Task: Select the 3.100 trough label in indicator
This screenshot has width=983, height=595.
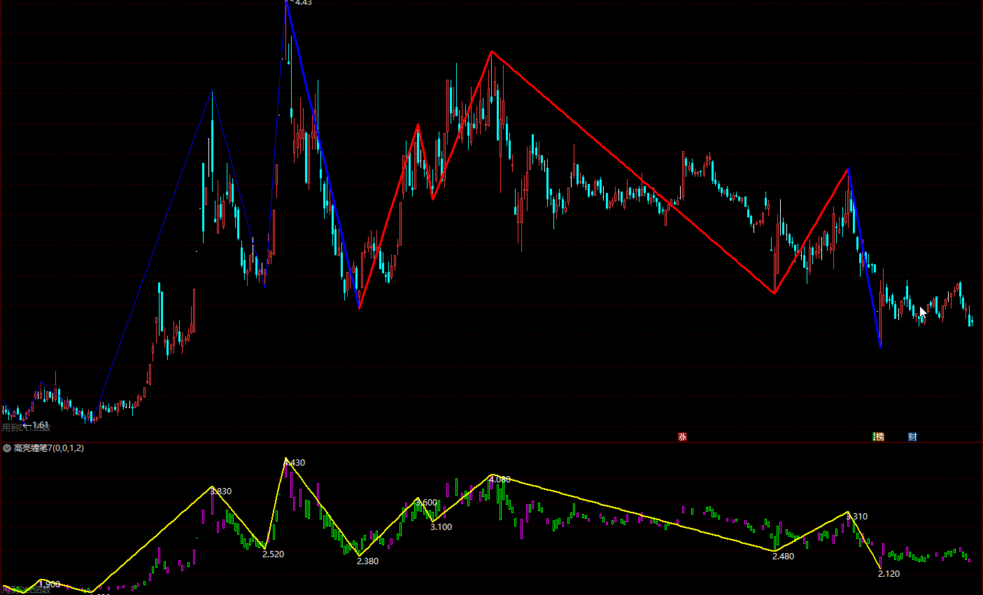Action: pyautogui.click(x=441, y=527)
